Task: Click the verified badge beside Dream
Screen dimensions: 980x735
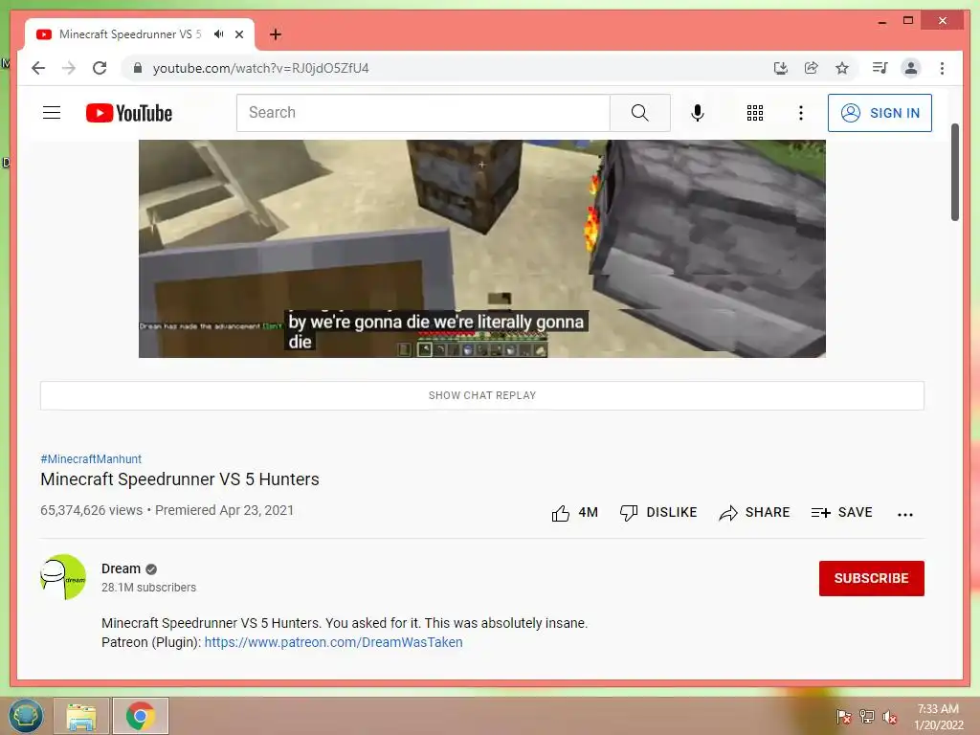Action: pyautogui.click(x=151, y=569)
